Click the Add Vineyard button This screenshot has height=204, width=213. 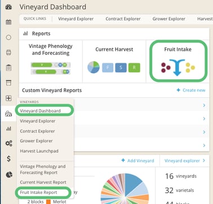click(137, 160)
